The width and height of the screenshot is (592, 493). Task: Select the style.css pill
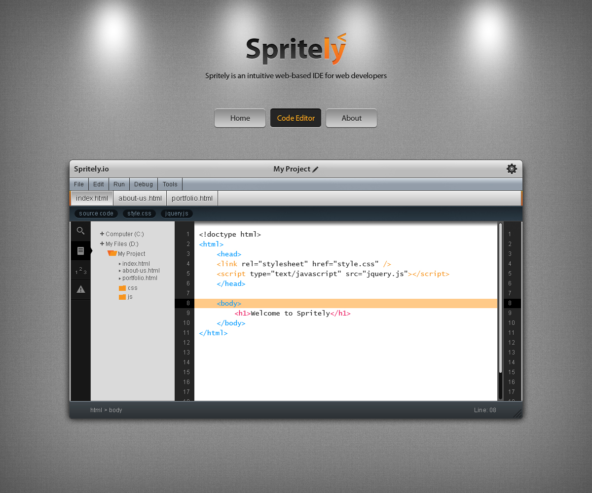click(x=140, y=213)
